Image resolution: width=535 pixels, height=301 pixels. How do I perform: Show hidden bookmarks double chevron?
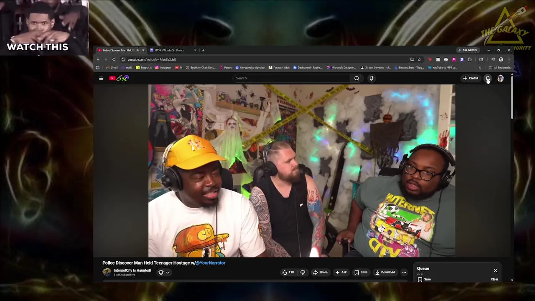tap(480, 67)
